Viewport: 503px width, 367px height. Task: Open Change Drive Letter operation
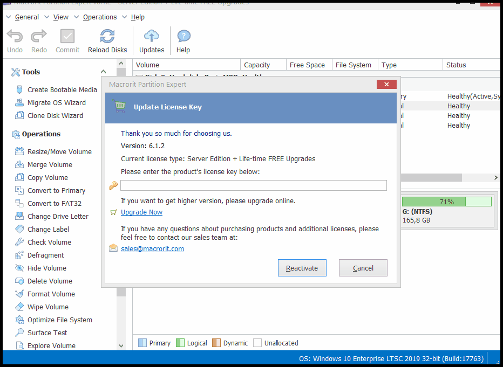(52, 216)
